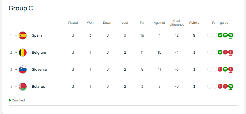This screenshot has height=114, width=246.
Task: Open the Spain team link
Action: [37, 35]
